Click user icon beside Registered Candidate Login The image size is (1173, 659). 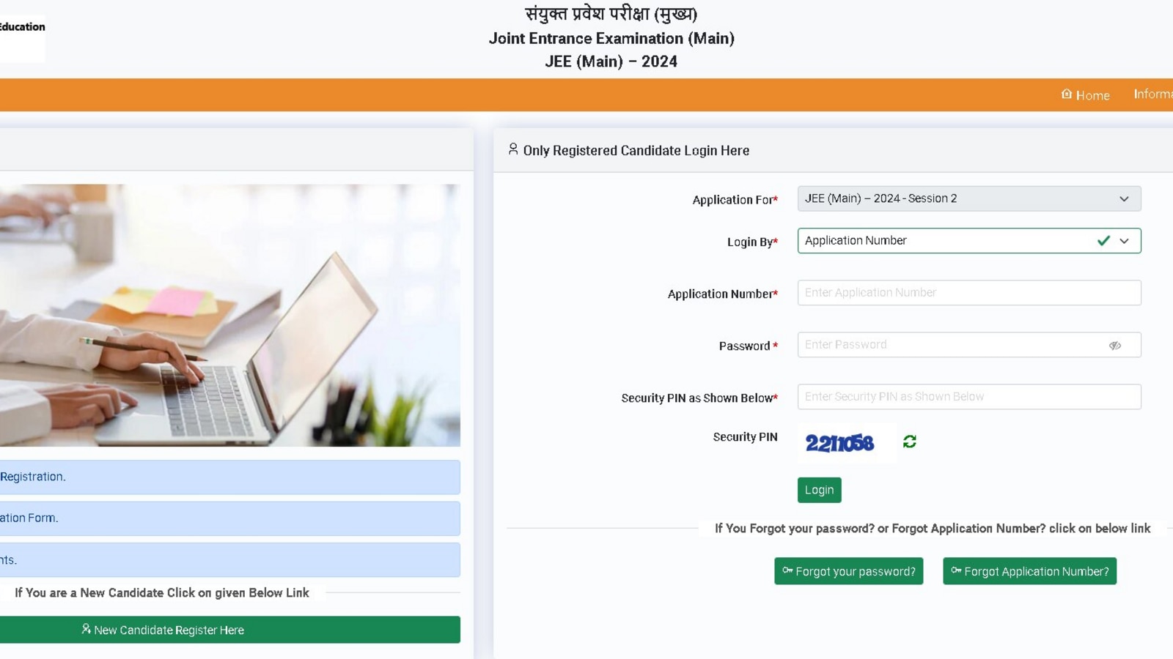(x=513, y=149)
